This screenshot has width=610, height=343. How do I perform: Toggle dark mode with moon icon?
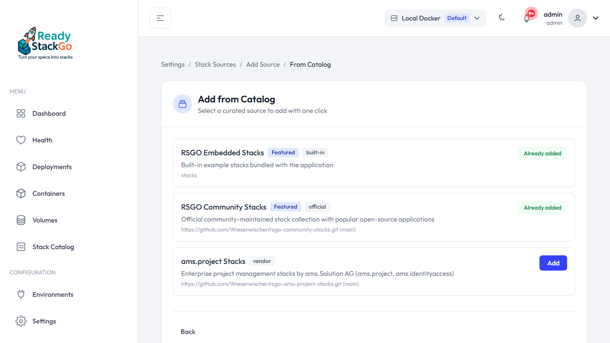coord(502,18)
